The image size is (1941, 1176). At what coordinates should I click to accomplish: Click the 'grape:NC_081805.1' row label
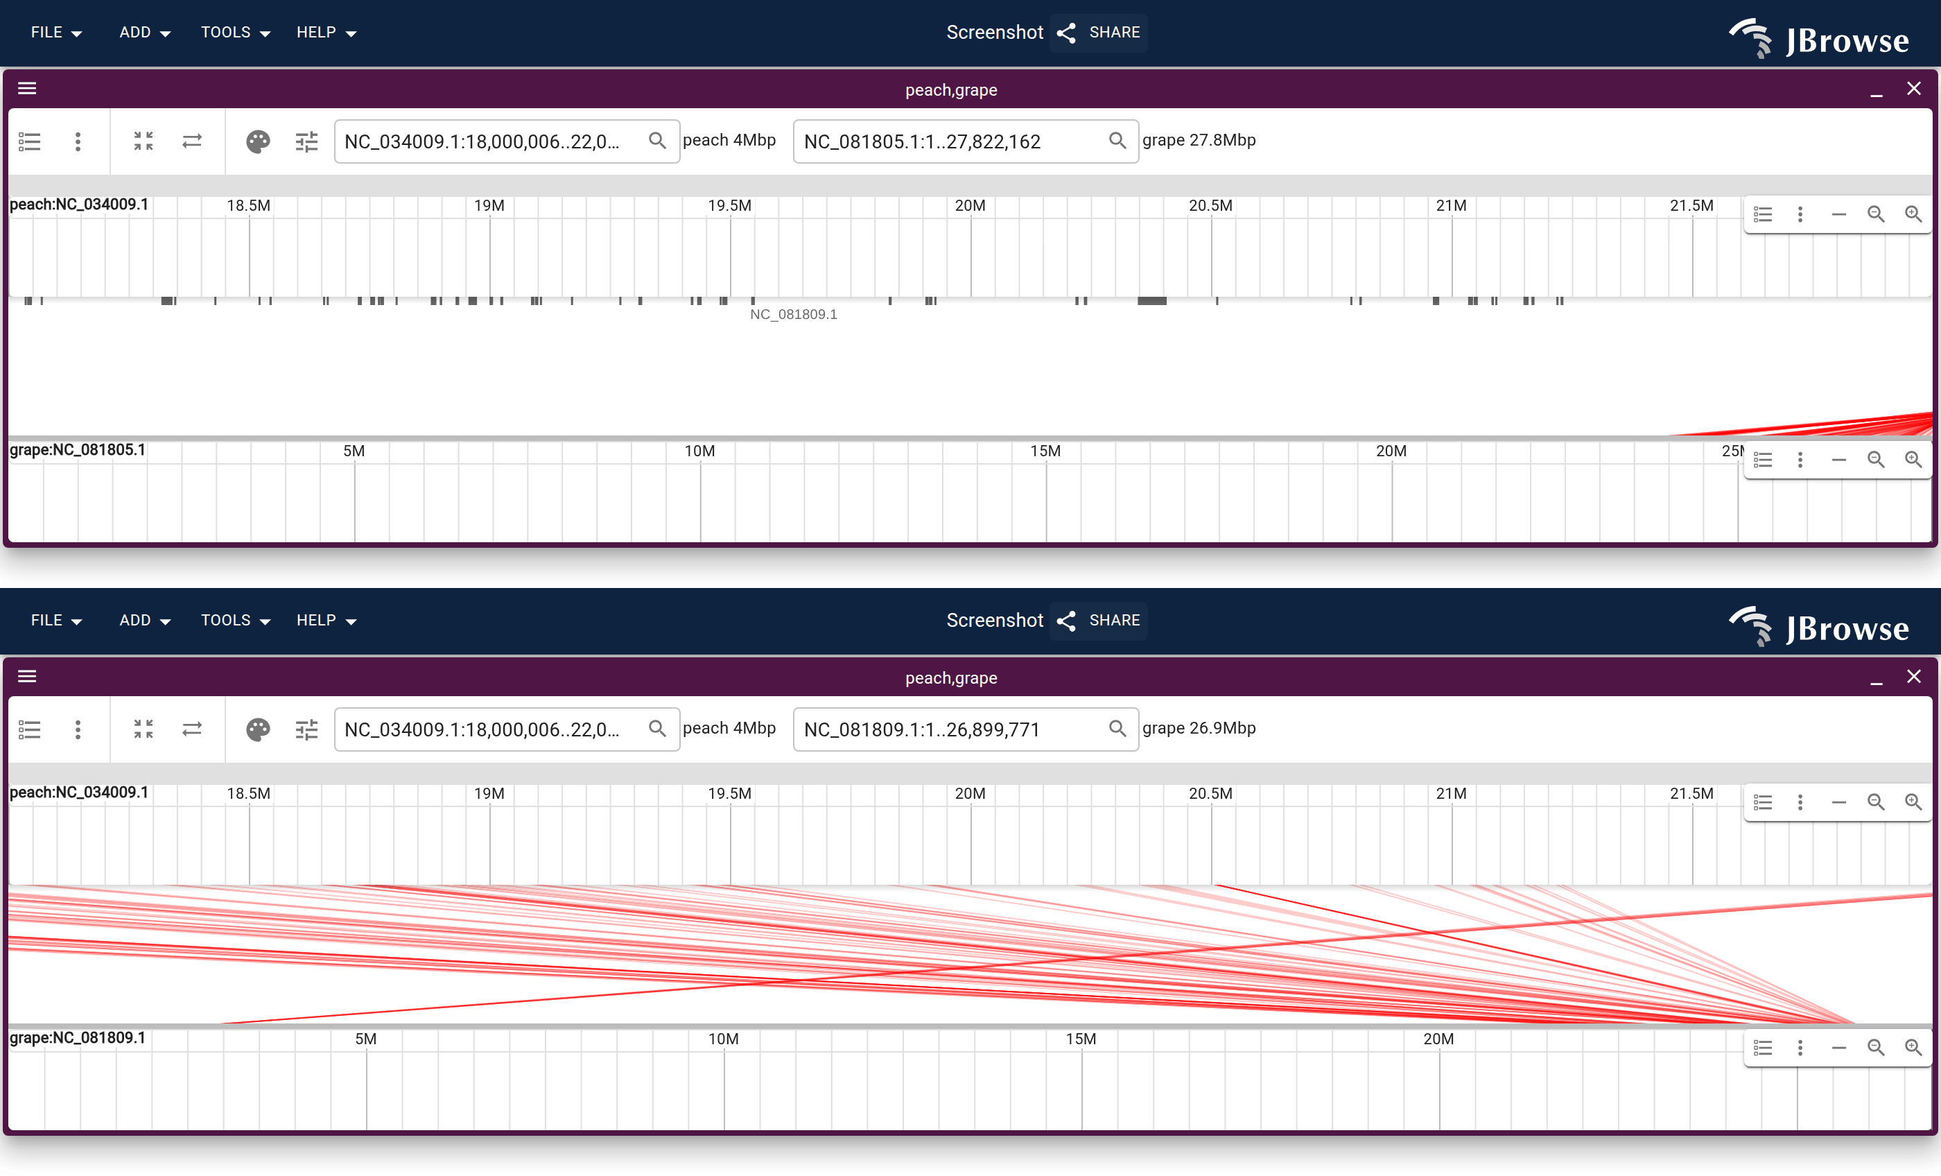point(77,450)
